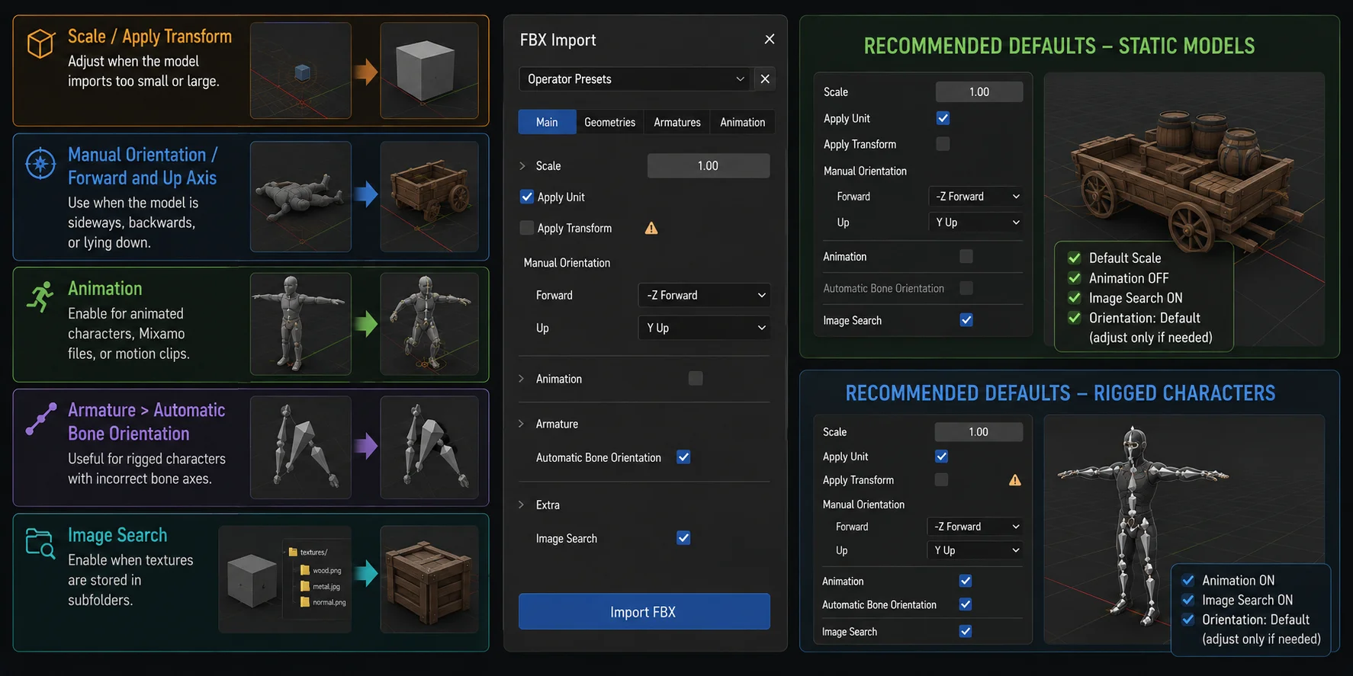1353x676 pixels.
Task: Click Scale 1.00 field in Static Models panel
Action: click(979, 91)
